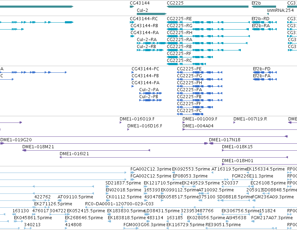Click clone DME1-016I21
Image resolution: width=297 pixels, height=230 pixels.
(x=74, y=154)
